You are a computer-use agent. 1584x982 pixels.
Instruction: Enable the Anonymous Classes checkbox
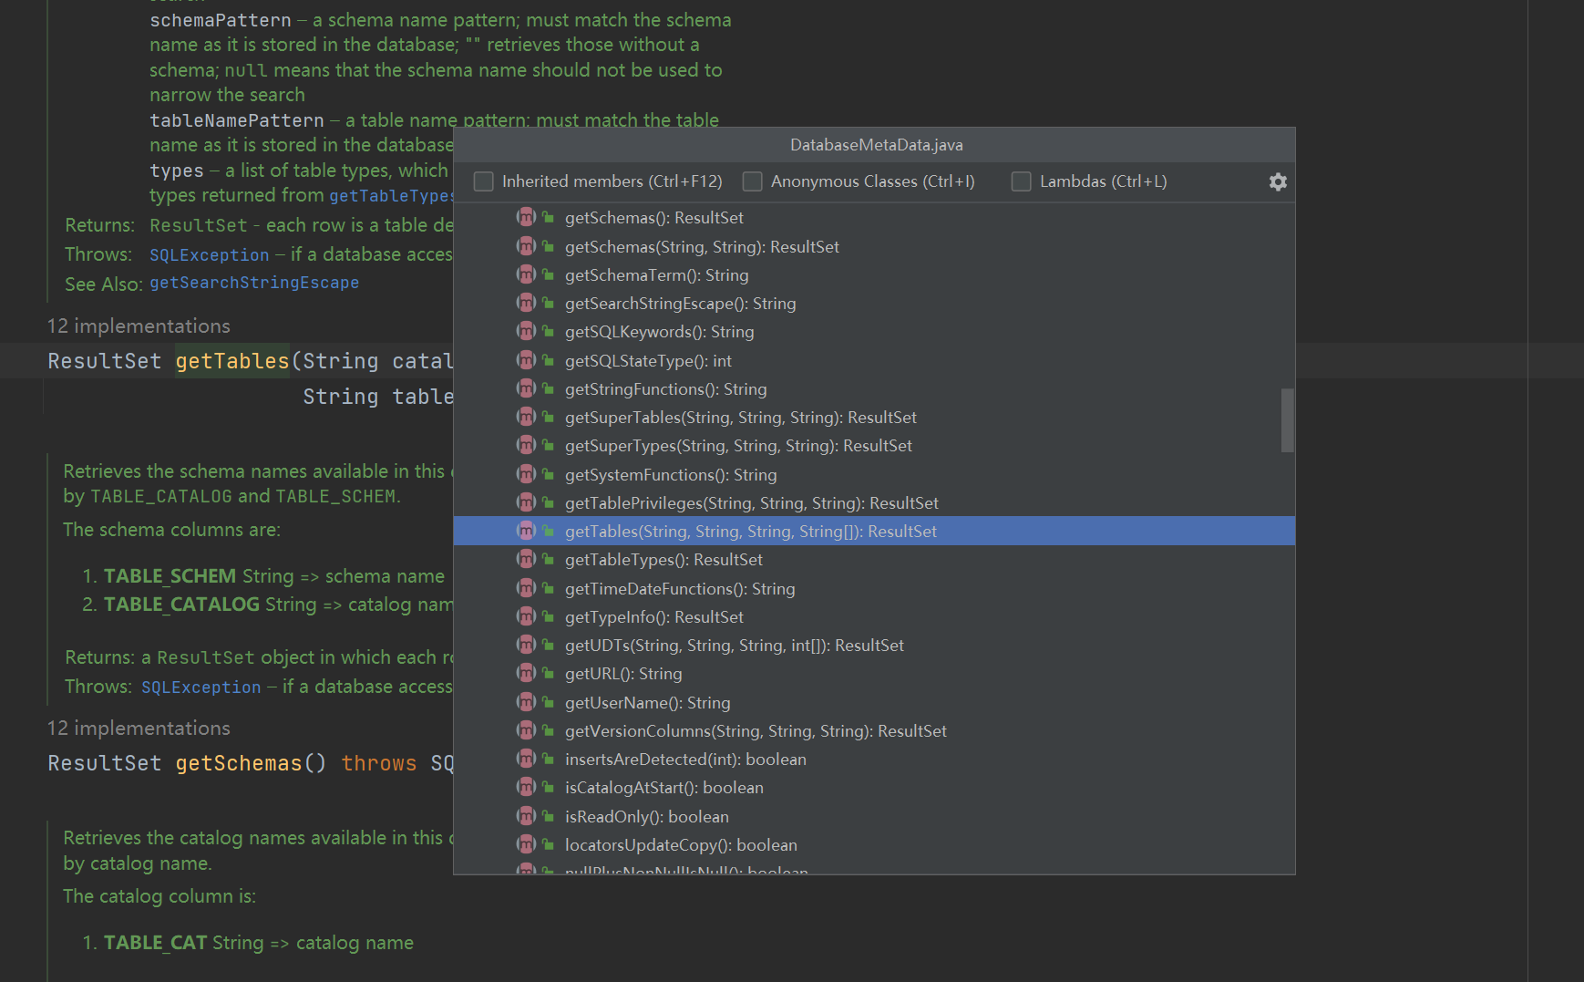coord(752,181)
